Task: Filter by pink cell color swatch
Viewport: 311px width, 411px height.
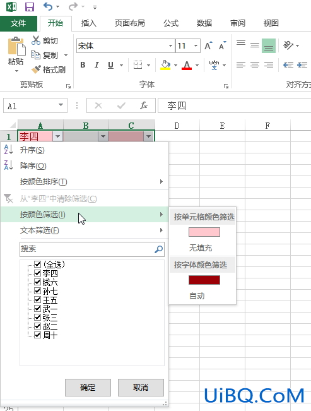Action: [204, 232]
